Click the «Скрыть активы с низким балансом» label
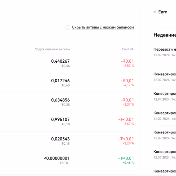 click(x=103, y=27)
